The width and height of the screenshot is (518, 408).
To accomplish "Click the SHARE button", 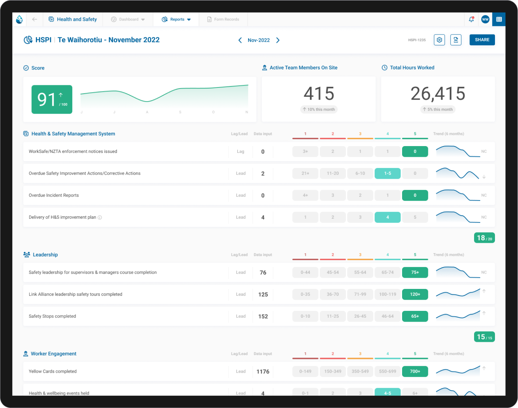I will (x=482, y=40).
